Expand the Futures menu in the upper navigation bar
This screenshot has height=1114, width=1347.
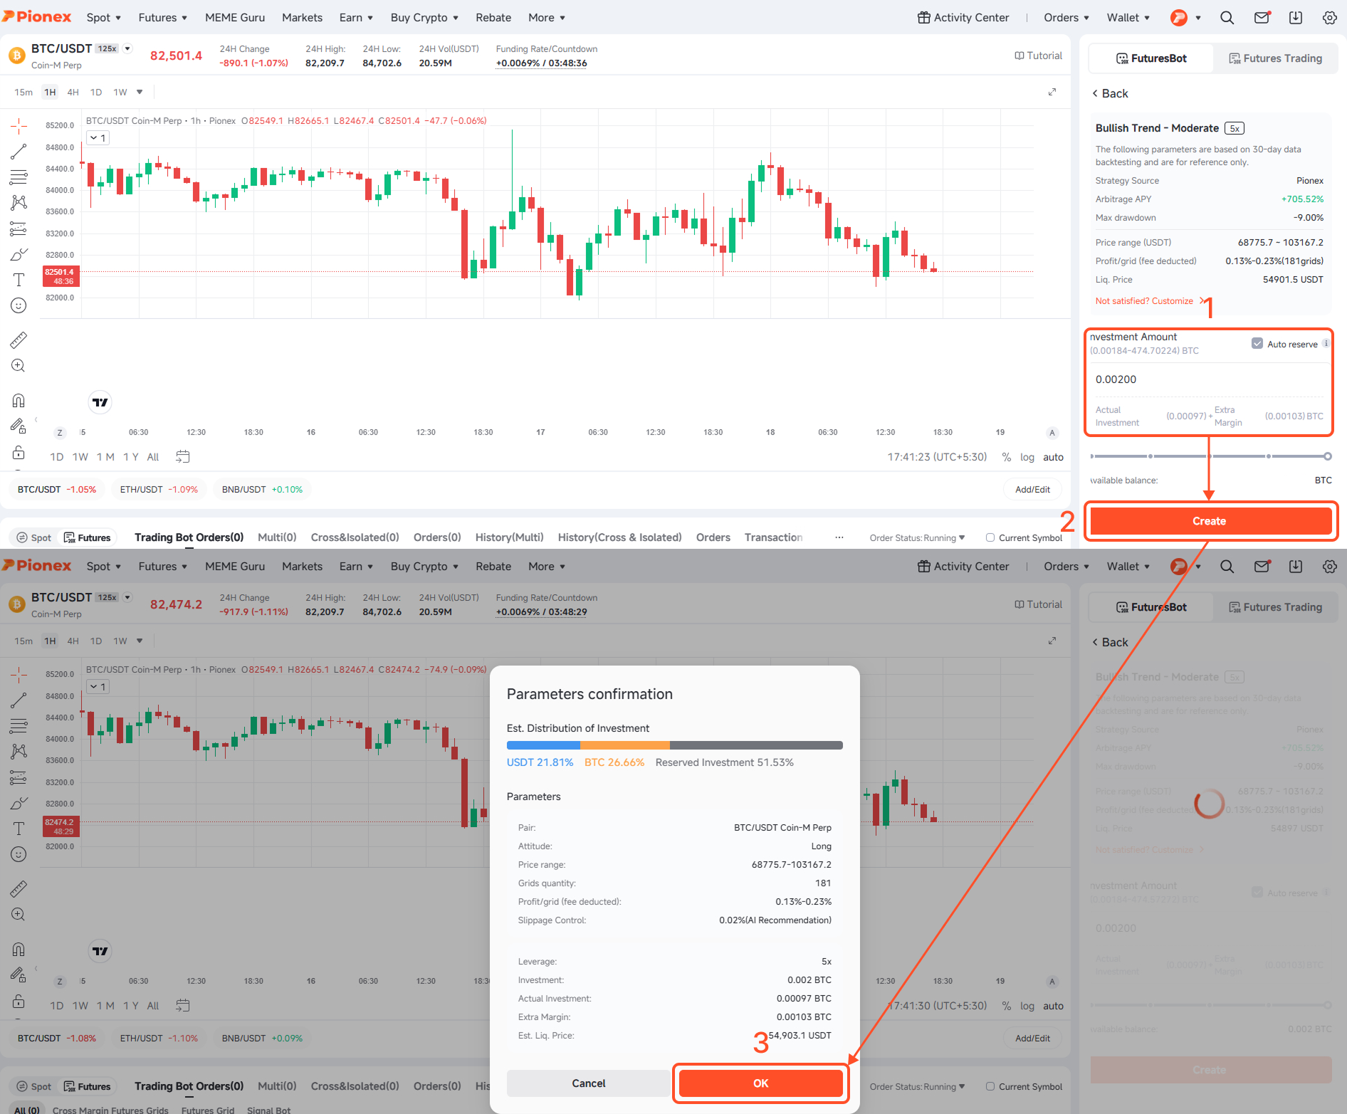(163, 18)
